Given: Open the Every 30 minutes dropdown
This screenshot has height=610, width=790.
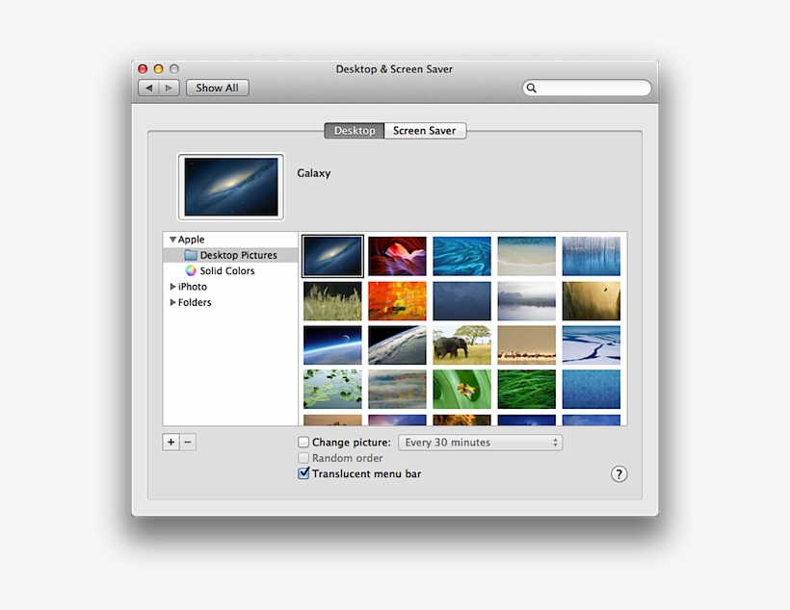Looking at the screenshot, I should point(480,443).
